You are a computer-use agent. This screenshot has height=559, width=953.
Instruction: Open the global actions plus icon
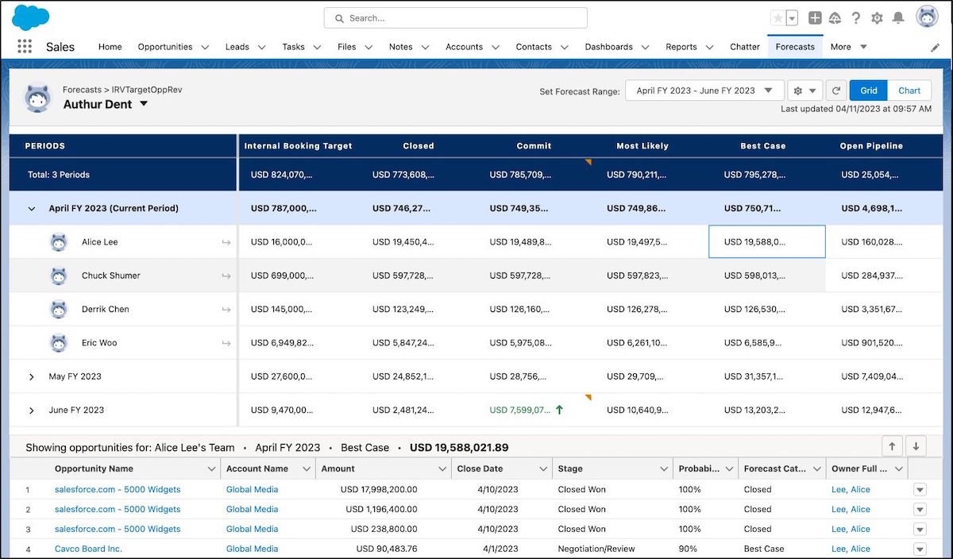[x=815, y=18]
